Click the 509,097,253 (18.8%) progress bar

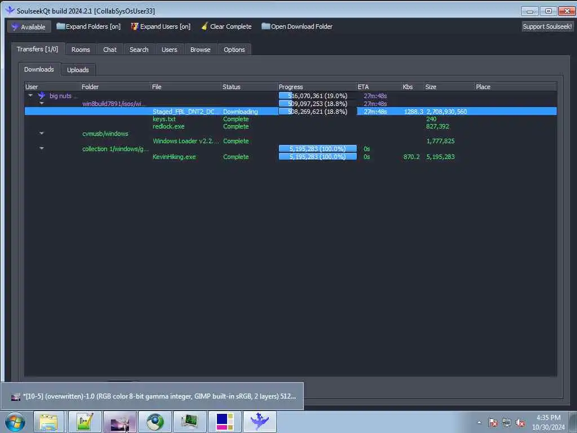318,104
